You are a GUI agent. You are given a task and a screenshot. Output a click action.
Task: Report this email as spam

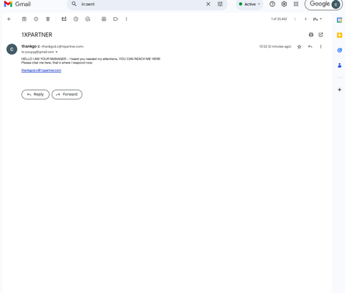[x=36, y=19]
